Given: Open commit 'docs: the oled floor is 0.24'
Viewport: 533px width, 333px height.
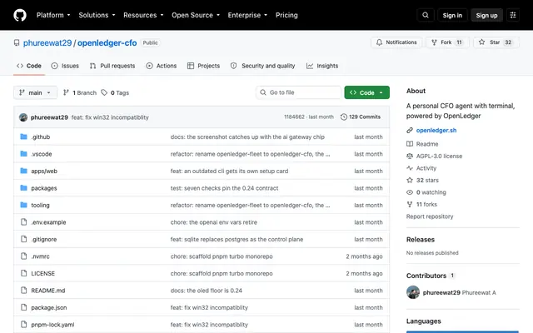Looking at the screenshot, I should pyautogui.click(x=207, y=291).
